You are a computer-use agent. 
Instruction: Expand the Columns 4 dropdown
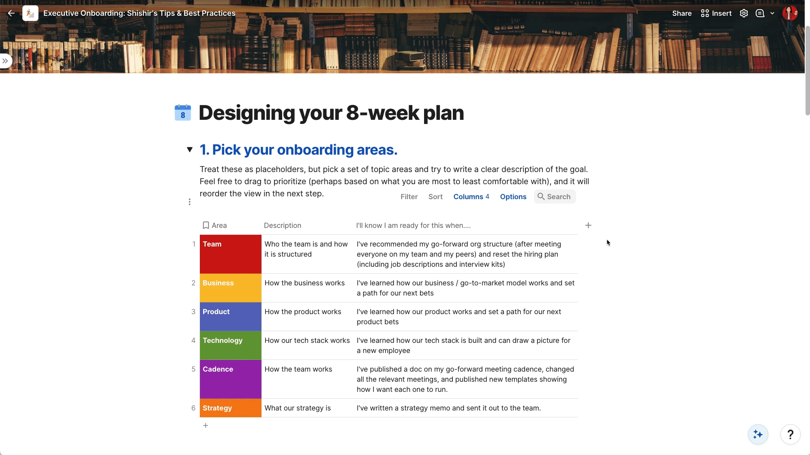[x=471, y=196]
